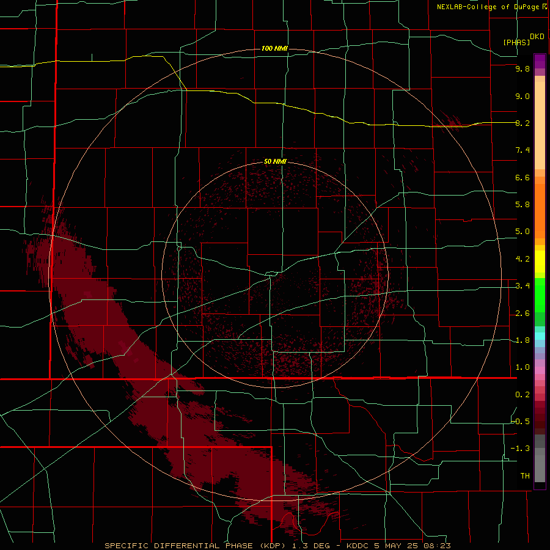Click the 5 MAY 25 08:23 timestamp
Image resolution: width=550 pixels, height=550 pixels.
point(413,546)
